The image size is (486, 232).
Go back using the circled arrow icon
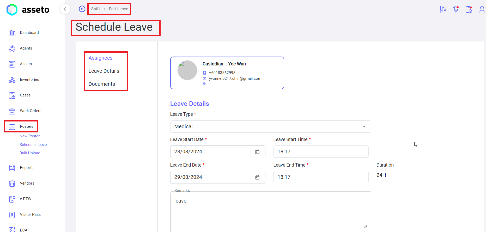[82, 9]
